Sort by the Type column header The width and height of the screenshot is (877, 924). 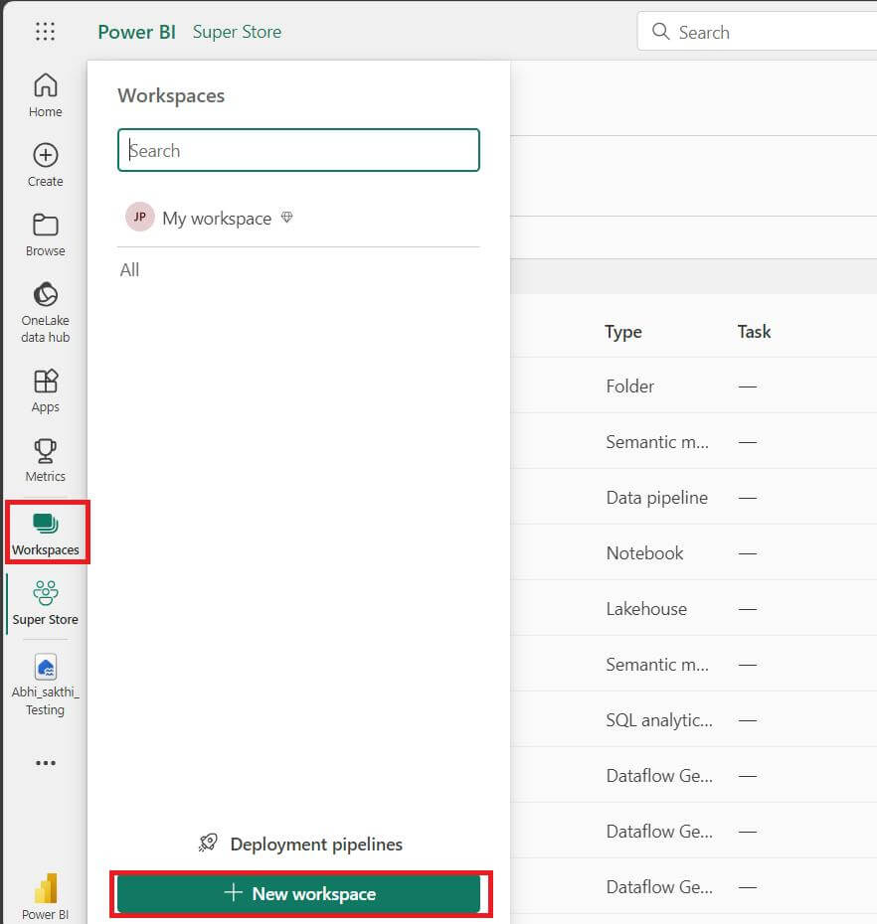(x=623, y=332)
